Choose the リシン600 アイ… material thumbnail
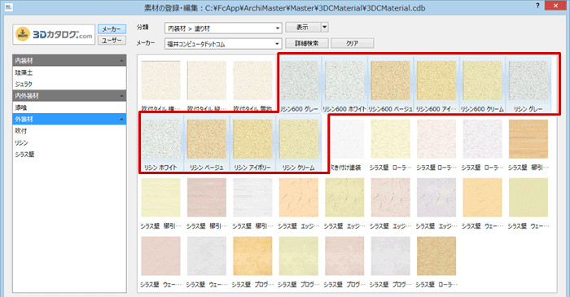 pos(436,81)
